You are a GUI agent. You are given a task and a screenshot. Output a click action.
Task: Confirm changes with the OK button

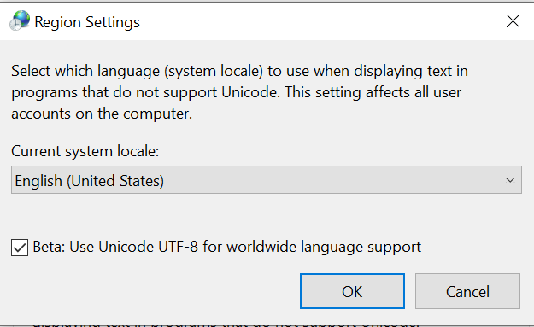pos(352,291)
